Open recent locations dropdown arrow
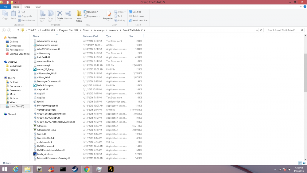 point(14,30)
